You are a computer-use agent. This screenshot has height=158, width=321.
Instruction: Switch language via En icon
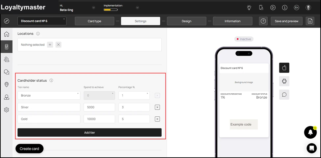(x=296, y=8)
